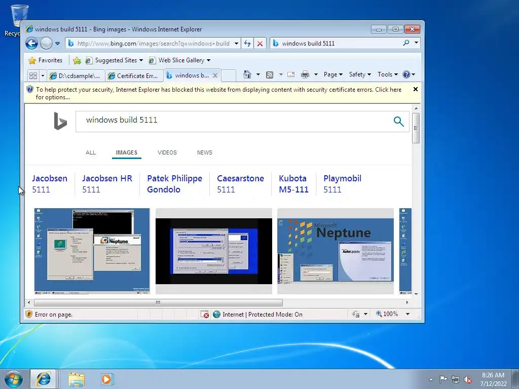Go back with the Back arrow button
The width and height of the screenshot is (519, 389).
[x=32, y=44]
